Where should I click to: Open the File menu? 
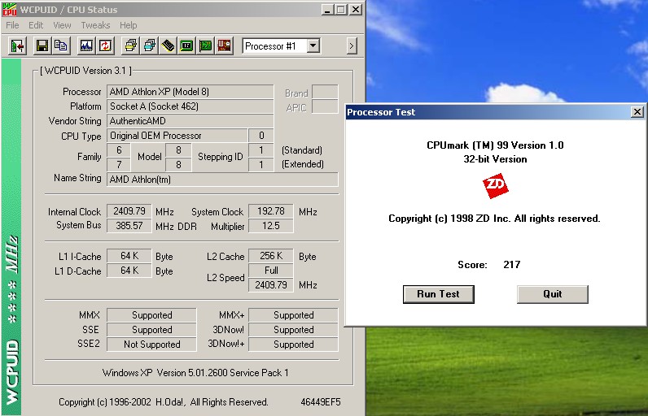pyautogui.click(x=12, y=25)
